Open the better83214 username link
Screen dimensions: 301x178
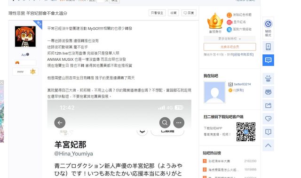242,84
